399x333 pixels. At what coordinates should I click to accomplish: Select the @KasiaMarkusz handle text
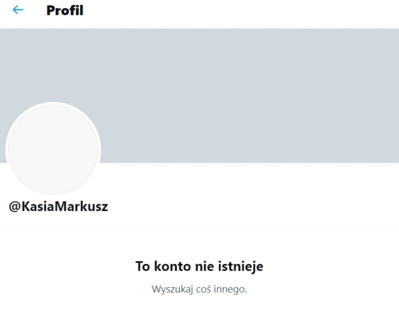click(x=59, y=206)
